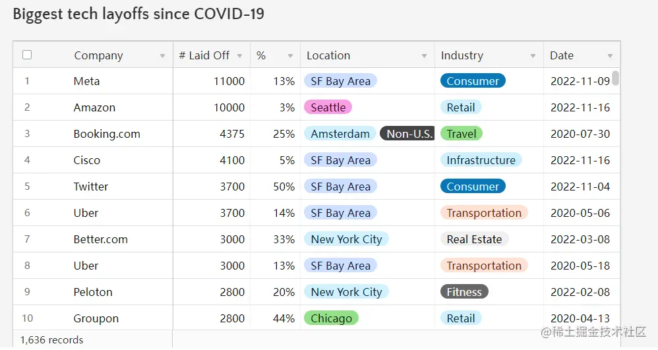Select the Peloton company cell
658x350 pixels.
point(93,292)
